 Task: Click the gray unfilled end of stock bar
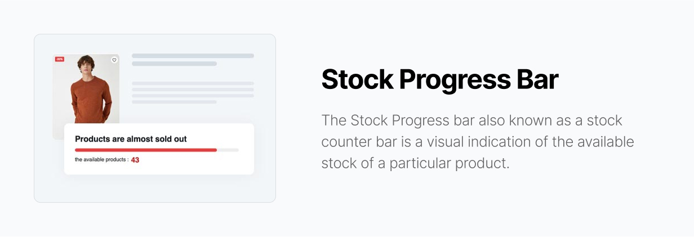228,150
